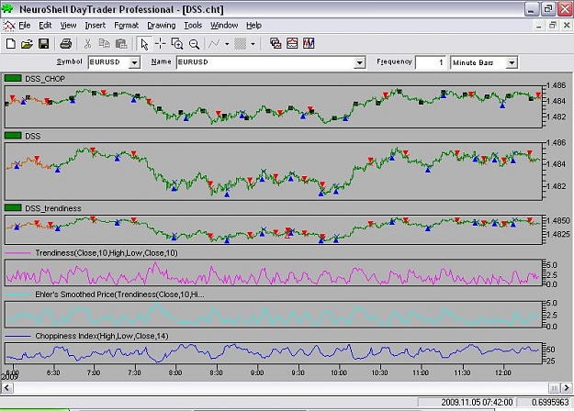Click the 10:00 time axis label
Image resolution: width=574 pixels, height=411 pixels.
tap(339, 372)
